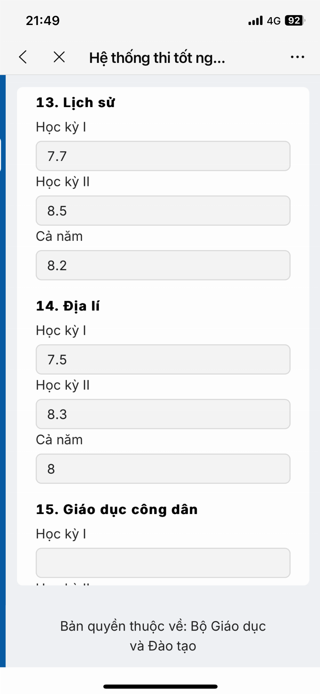Tap the 15. Giáo dục công dân heading
320x694 pixels.
117,510
